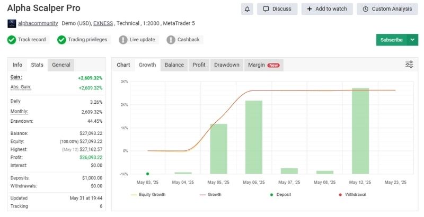
Task: Click the alphacommunity avatar icon
Action: [x=12, y=24]
